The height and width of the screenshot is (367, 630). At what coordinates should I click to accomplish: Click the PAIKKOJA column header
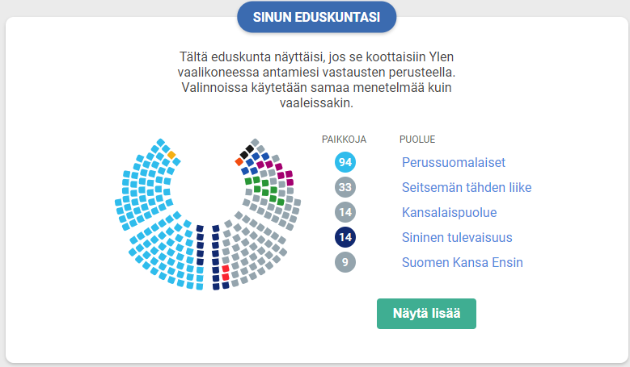tap(345, 139)
